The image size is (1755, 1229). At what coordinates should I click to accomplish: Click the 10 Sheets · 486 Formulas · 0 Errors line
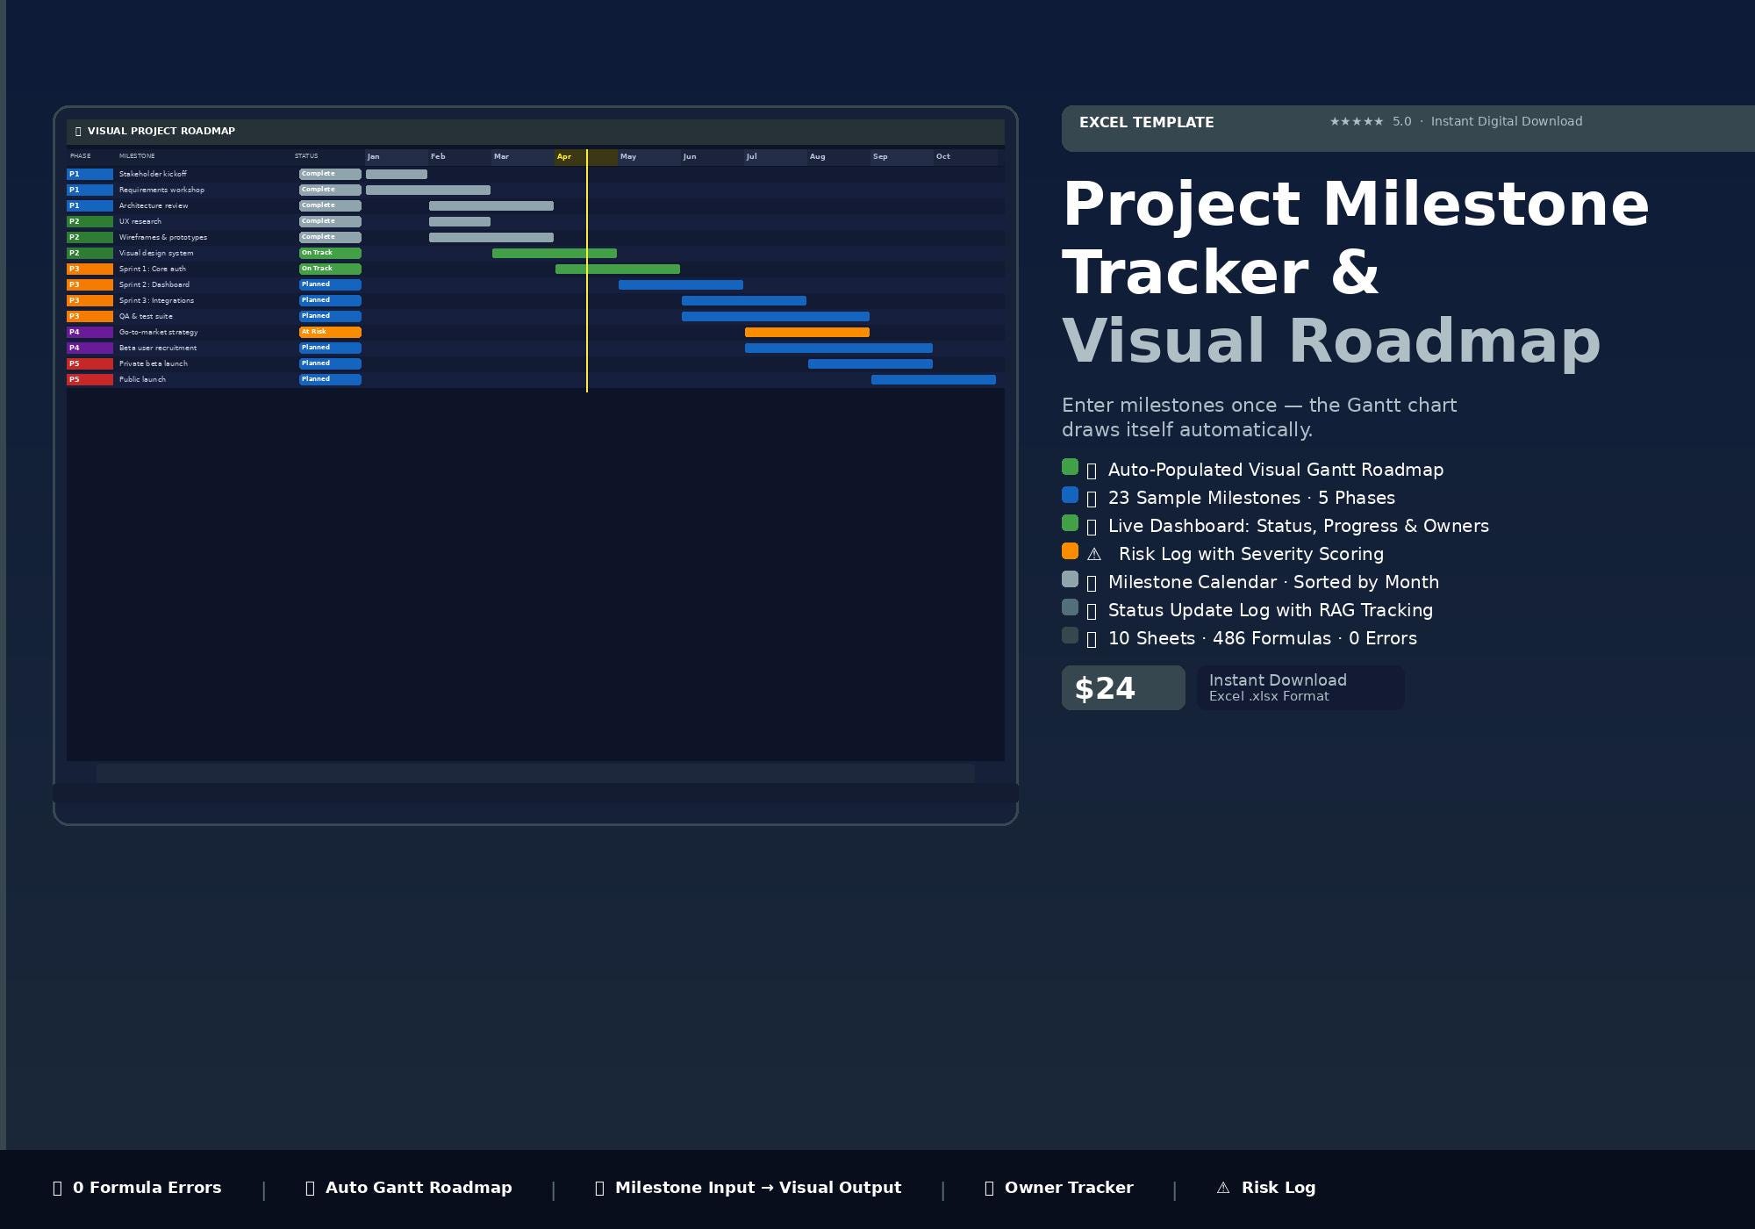coord(1262,638)
